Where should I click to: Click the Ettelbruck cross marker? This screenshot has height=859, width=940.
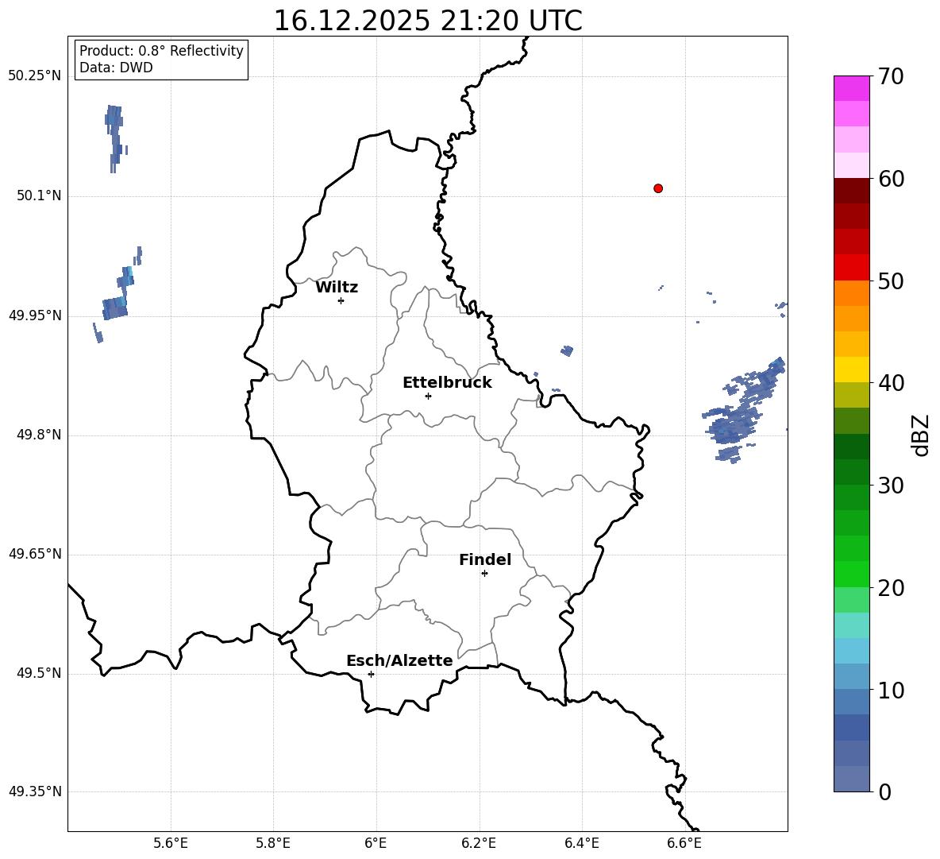[428, 396]
